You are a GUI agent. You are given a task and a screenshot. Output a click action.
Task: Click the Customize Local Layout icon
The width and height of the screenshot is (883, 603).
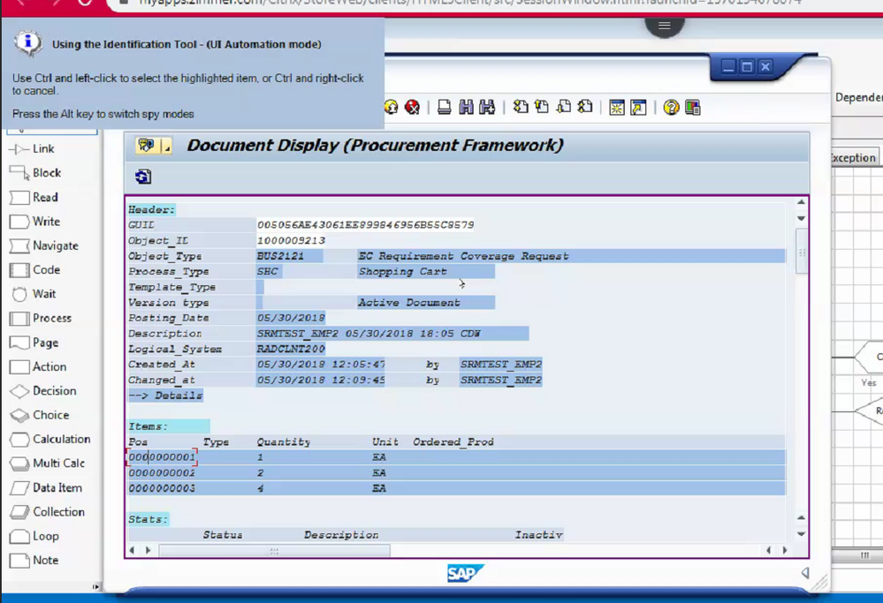coord(693,108)
